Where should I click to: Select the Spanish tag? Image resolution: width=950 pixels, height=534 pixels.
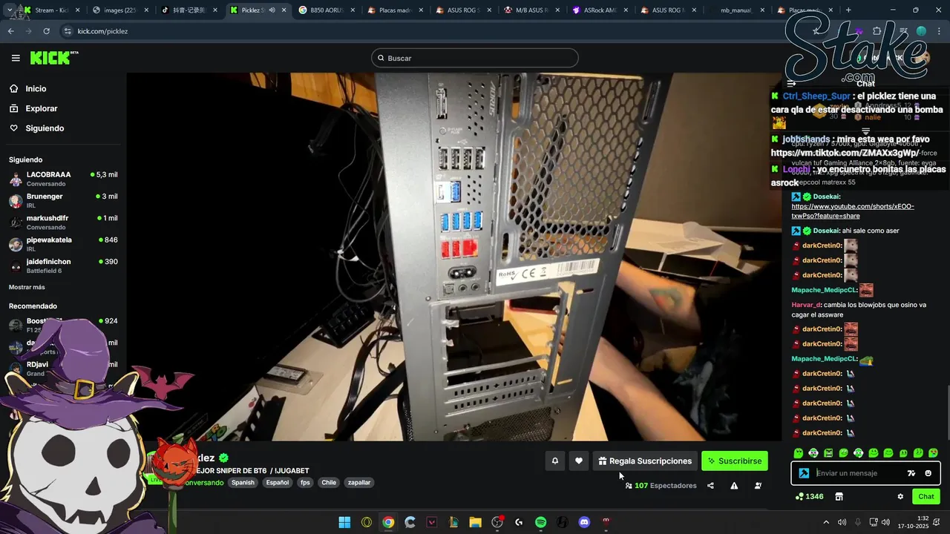[x=243, y=482]
